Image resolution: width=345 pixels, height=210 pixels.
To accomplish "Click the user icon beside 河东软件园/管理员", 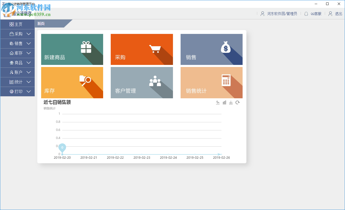I will 263,14.
